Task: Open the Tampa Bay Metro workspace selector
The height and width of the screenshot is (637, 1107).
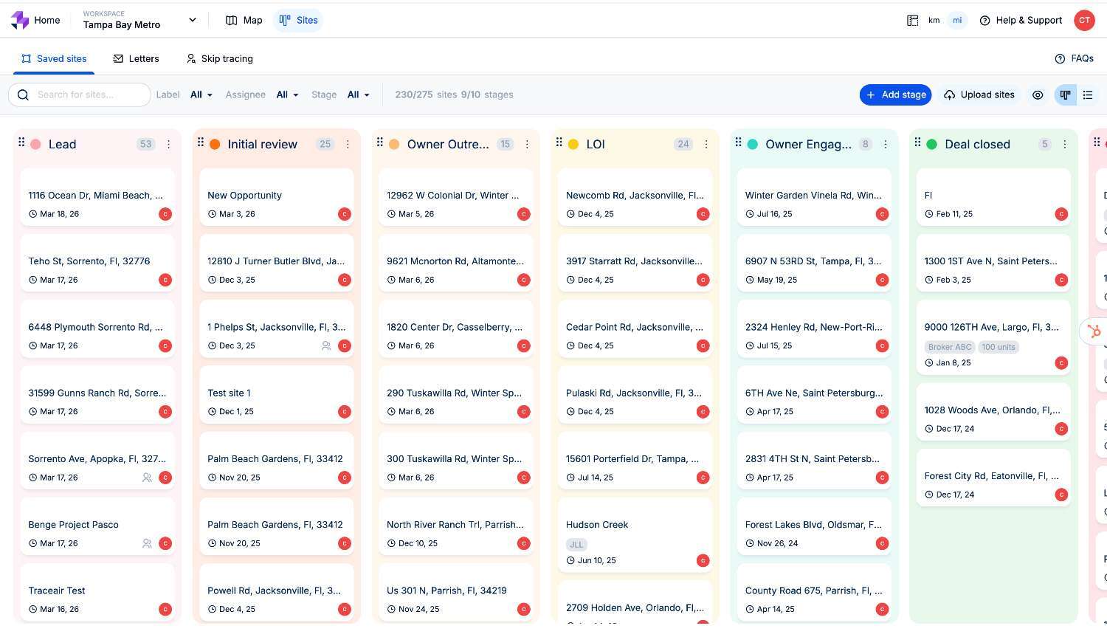Action: pos(139,20)
